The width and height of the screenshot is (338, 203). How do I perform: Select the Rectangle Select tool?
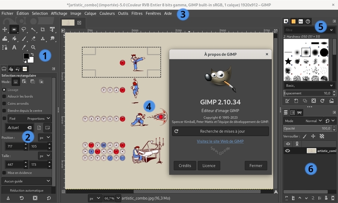14,29
